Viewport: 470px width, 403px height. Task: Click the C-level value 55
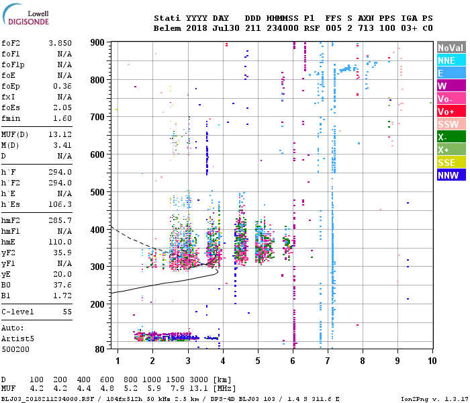tap(67, 312)
